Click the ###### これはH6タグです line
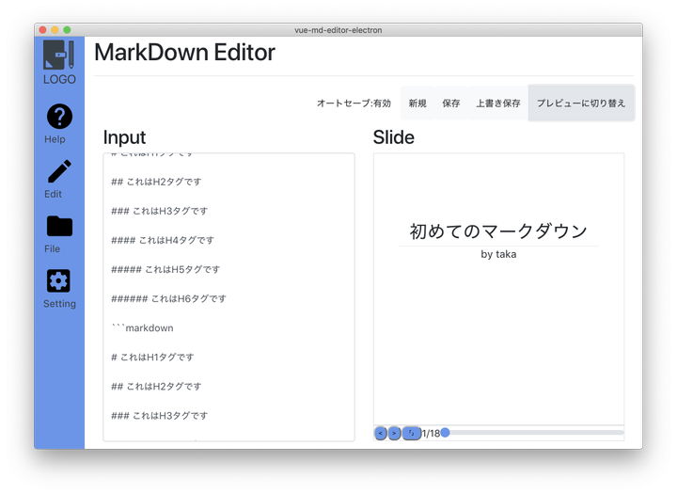Image resolution: width=677 pixels, height=494 pixels. pos(168,298)
